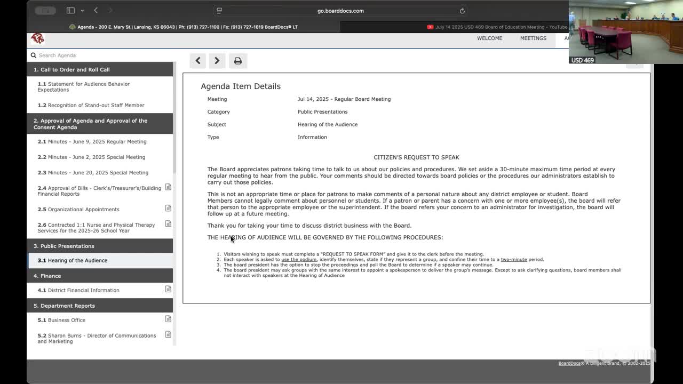
Task: Click the district mascot logo
Action: (x=37, y=38)
